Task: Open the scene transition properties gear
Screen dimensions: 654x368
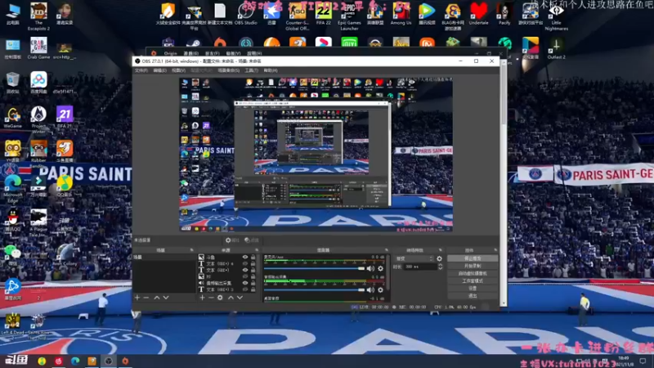Action: click(439, 258)
